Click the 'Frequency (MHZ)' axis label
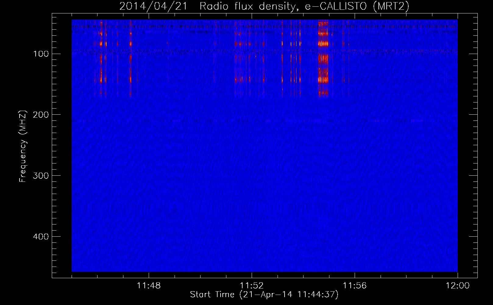The width and height of the screenshot is (493, 305). [x=23, y=146]
